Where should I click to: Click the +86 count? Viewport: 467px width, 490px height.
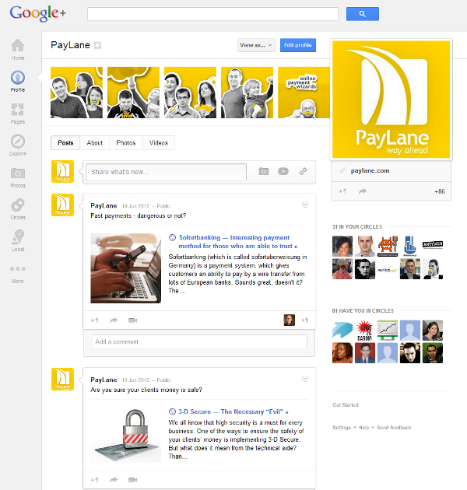[x=440, y=191]
